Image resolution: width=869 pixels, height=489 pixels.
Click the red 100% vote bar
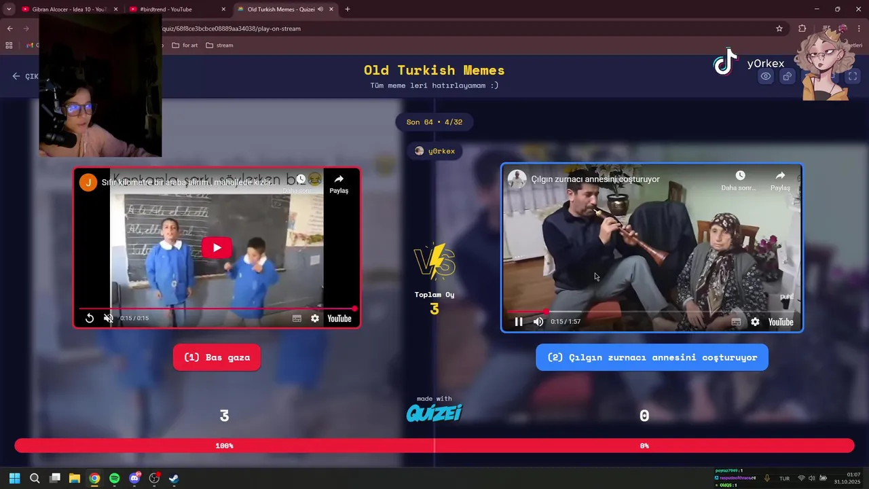[225, 446]
